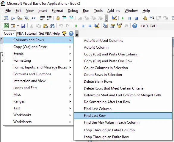Click the yellow lightbulb icon
This screenshot has width=174, height=142.
tap(64, 33)
